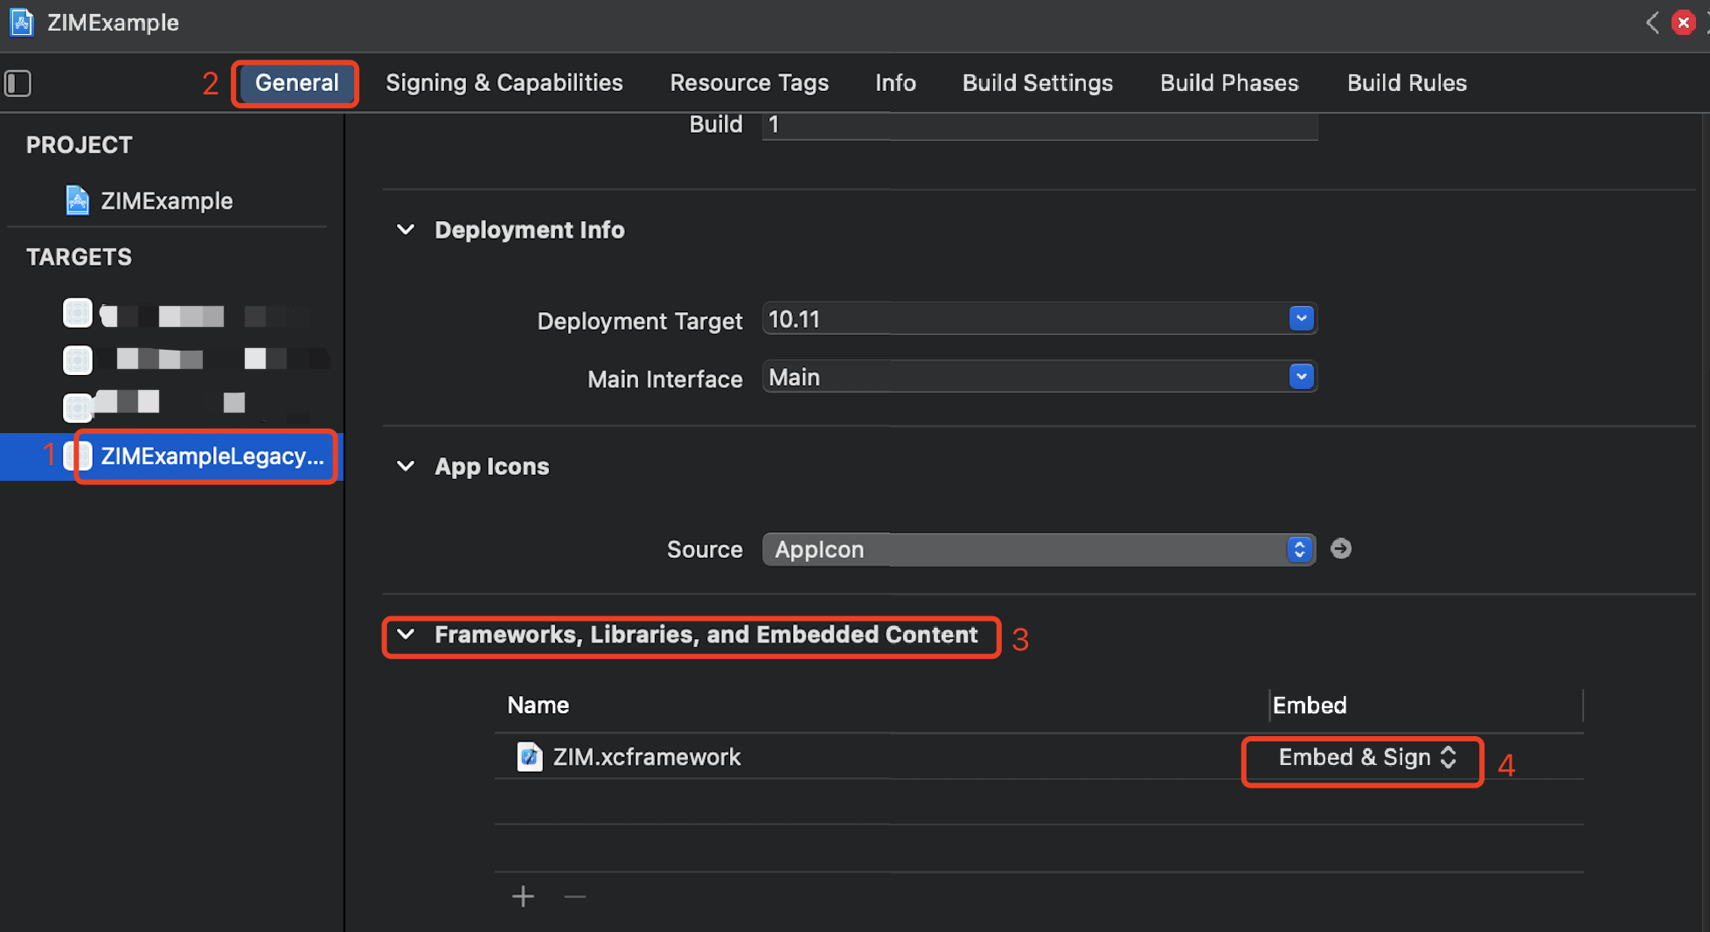Image resolution: width=1710 pixels, height=932 pixels.
Task: Select the ZIMExampleLegacy target
Action: (171, 456)
